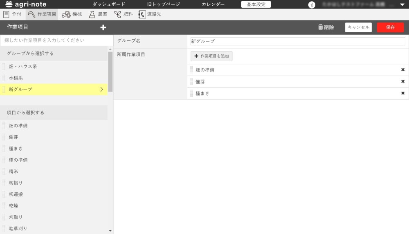This screenshot has width=409, height=234.
Task: Open カレンダー from the top menu
Action: tap(213, 4)
